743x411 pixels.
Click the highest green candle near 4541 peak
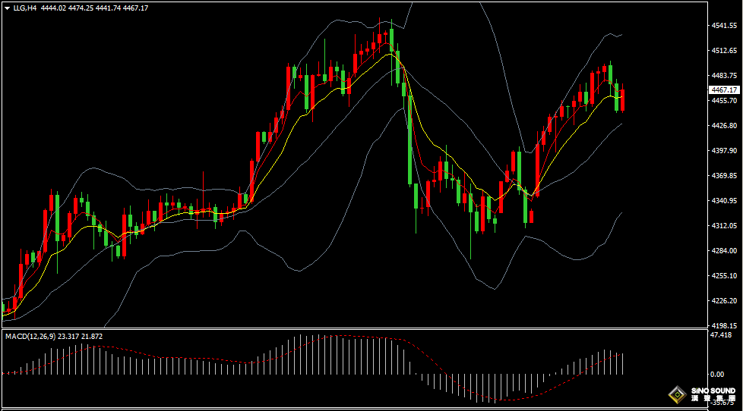[x=391, y=39]
